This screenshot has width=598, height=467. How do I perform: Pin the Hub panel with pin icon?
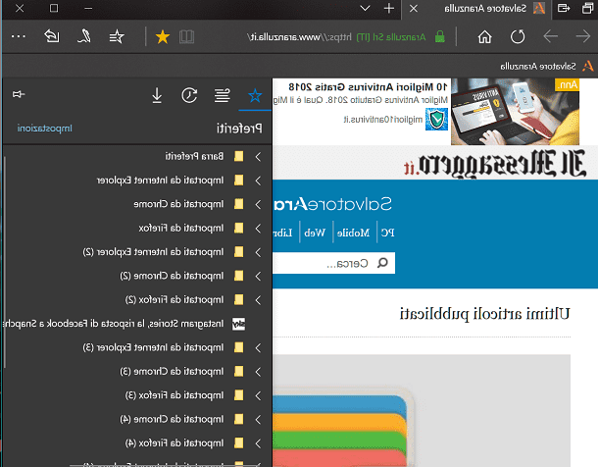click(x=19, y=94)
